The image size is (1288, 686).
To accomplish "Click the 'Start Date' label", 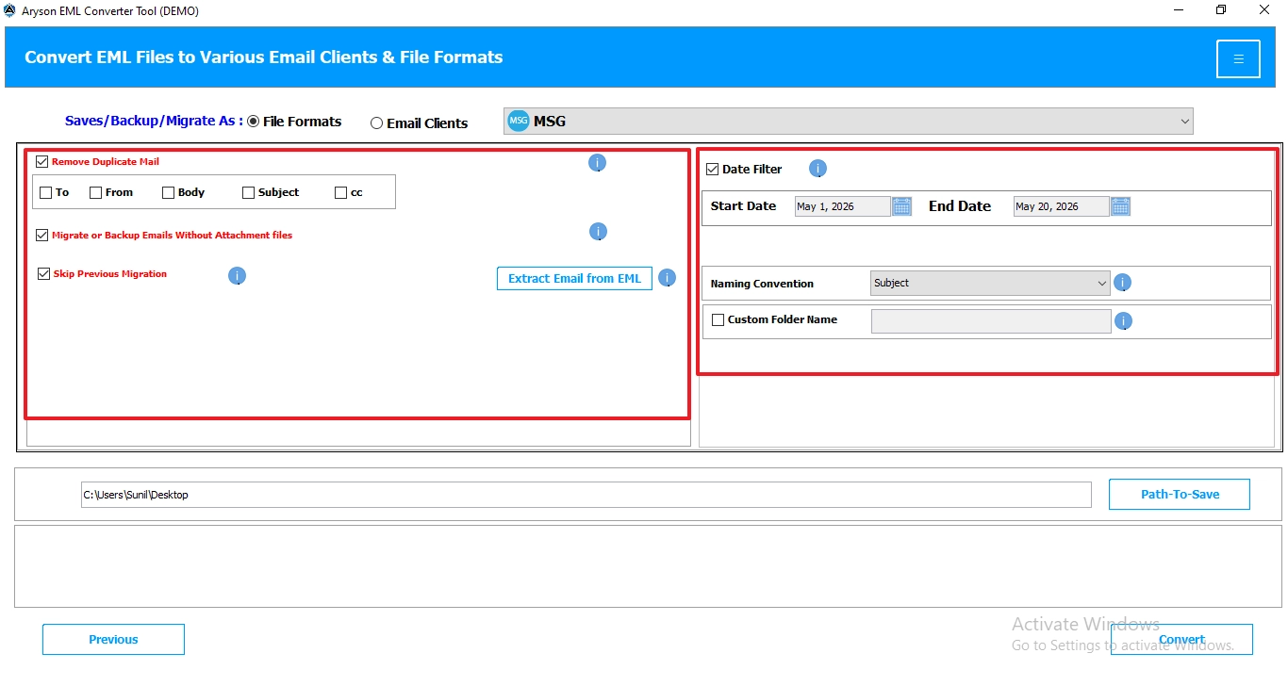I will point(743,206).
